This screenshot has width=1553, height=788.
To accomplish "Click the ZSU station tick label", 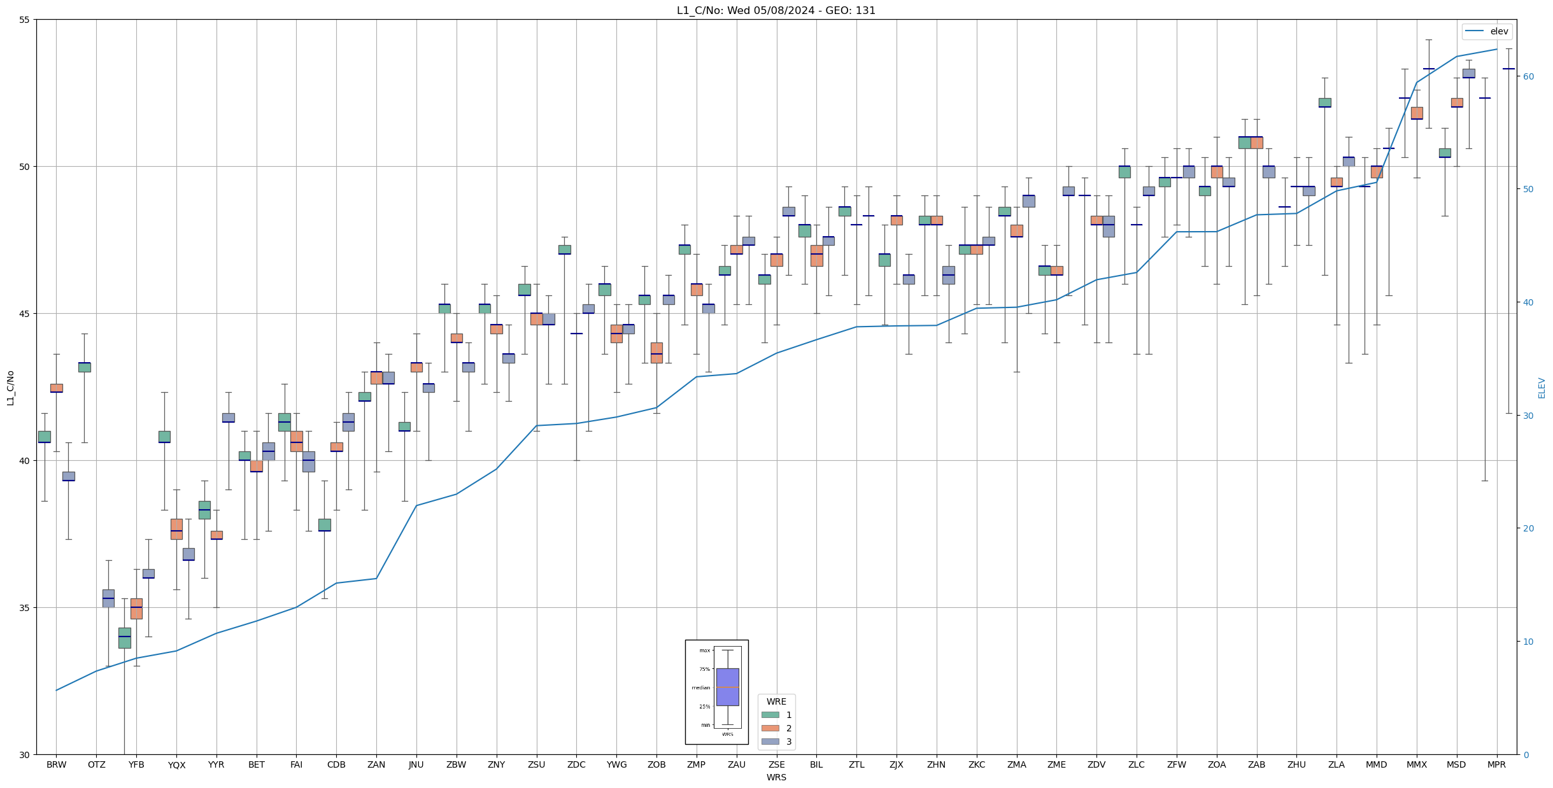I will 536,764.
